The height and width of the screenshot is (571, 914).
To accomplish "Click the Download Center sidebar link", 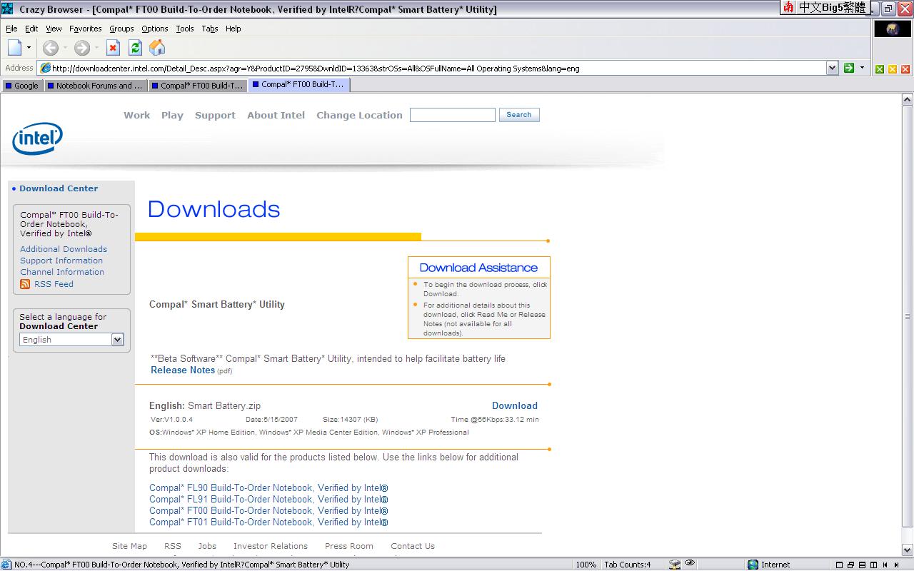I will (59, 188).
